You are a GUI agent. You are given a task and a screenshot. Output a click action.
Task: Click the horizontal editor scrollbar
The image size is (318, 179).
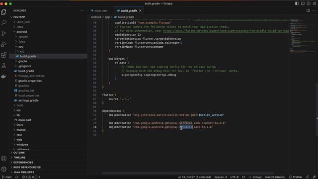coord(188,173)
